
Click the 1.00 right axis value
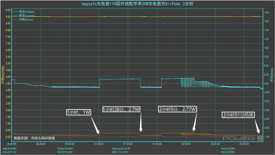266,48
